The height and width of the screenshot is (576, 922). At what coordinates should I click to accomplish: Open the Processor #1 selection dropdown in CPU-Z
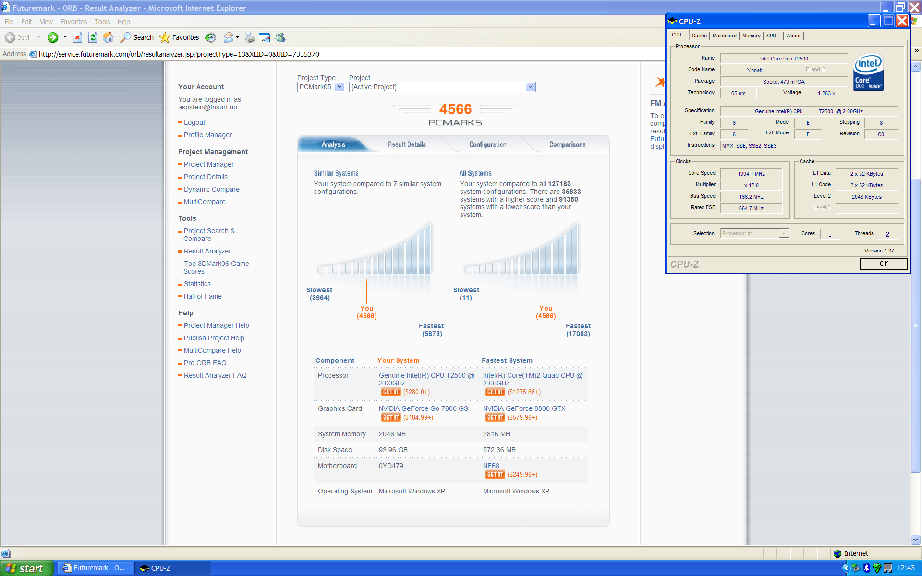pyautogui.click(x=784, y=233)
